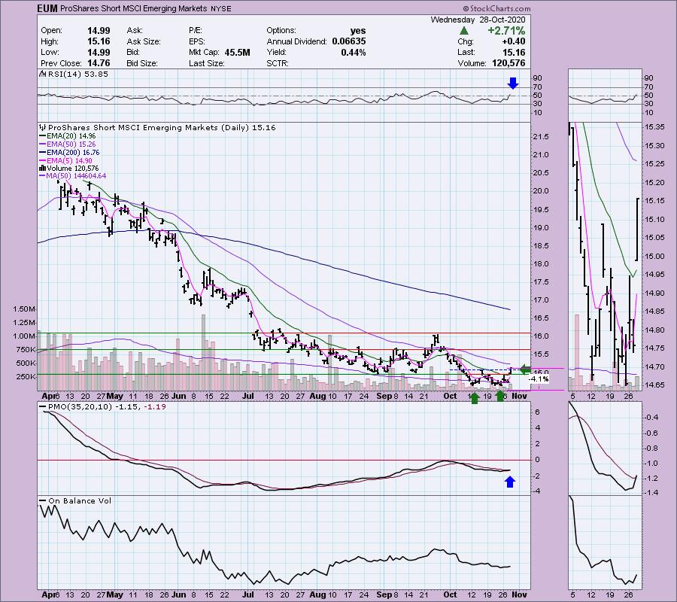
Task: Click the Options value yes
Action: coord(358,31)
